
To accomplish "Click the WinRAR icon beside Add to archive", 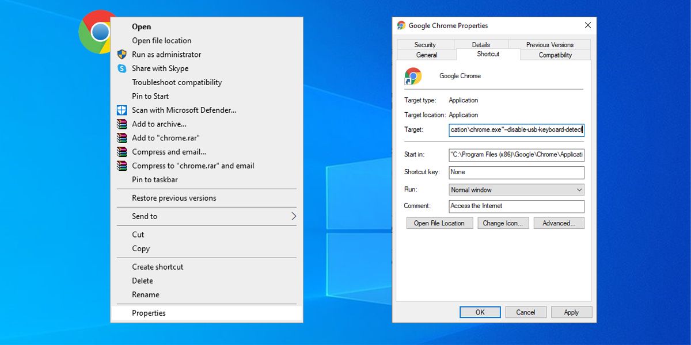I will pos(122,124).
